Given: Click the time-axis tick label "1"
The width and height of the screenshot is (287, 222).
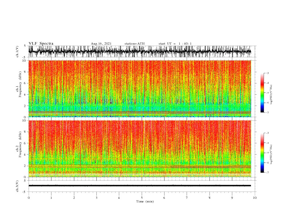Looking at the screenshot, I should pyautogui.click(x=51, y=198).
